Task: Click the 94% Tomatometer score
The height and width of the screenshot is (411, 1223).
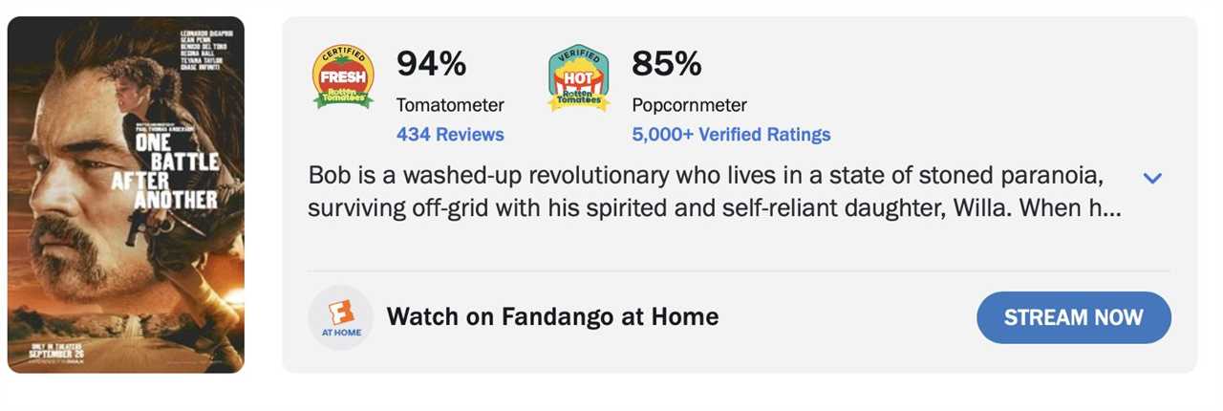Action: pos(432,64)
